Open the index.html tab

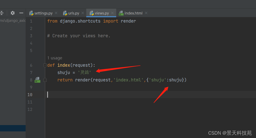coord(133,13)
